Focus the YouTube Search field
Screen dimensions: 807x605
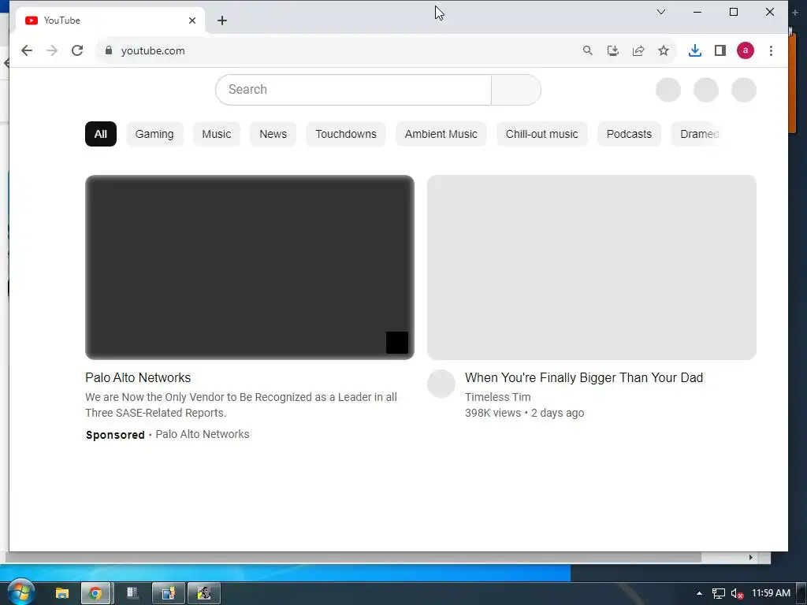point(354,90)
